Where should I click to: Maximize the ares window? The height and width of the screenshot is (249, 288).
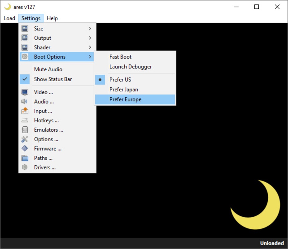click(x=257, y=7)
